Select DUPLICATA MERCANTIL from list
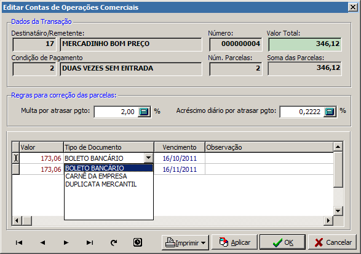The height and width of the screenshot is (254, 361). tap(101, 184)
